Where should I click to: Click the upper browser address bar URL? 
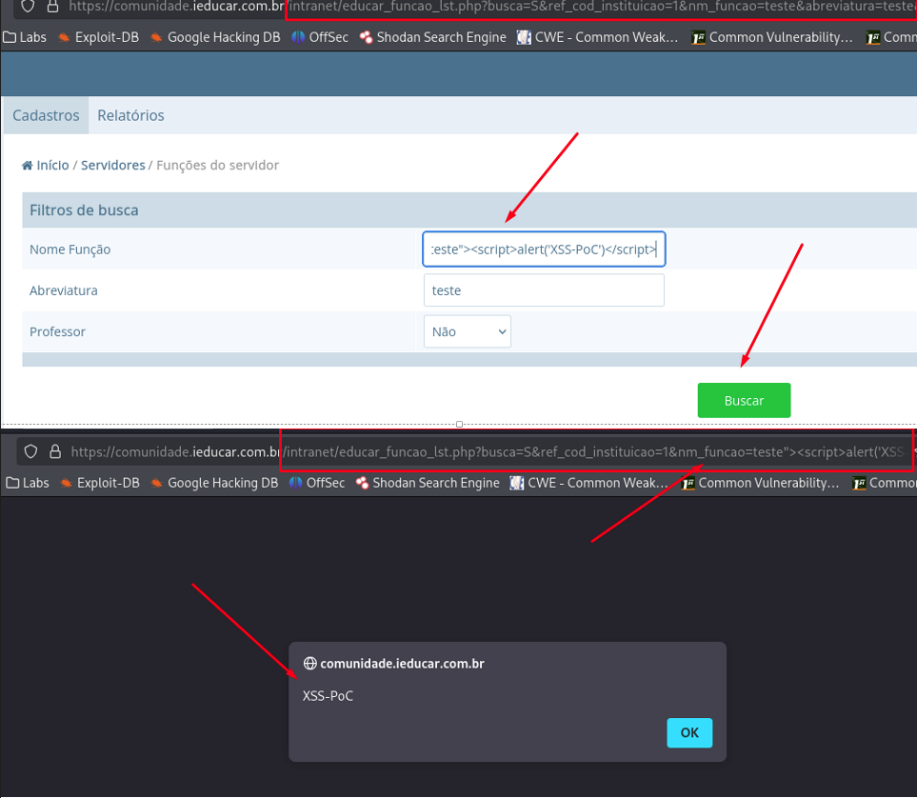pyautogui.click(x=492, y=7)
